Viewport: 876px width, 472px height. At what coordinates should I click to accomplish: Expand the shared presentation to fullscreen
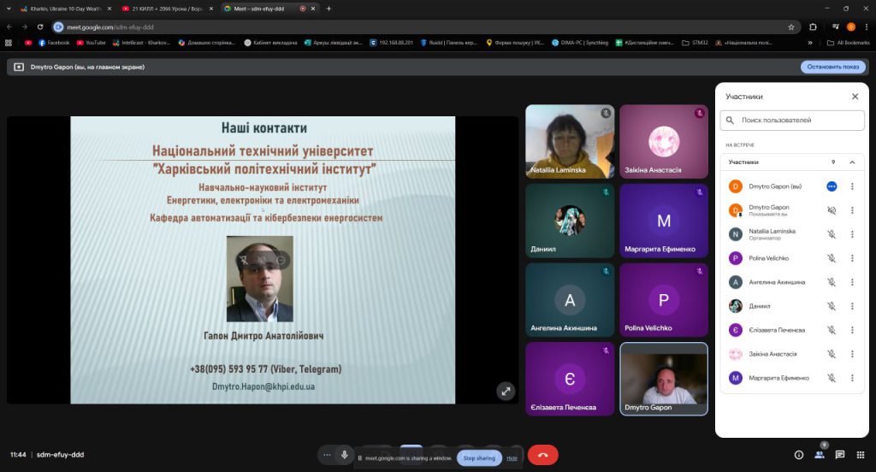tap(506, 391)
